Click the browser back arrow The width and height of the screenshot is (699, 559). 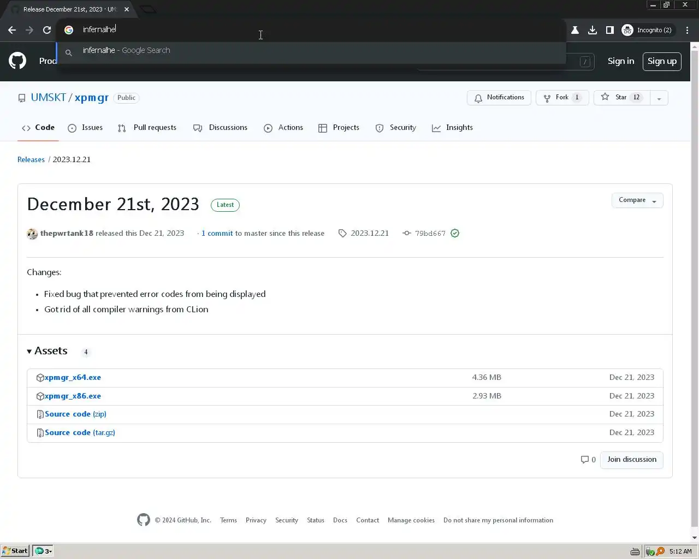pos(12,30)
